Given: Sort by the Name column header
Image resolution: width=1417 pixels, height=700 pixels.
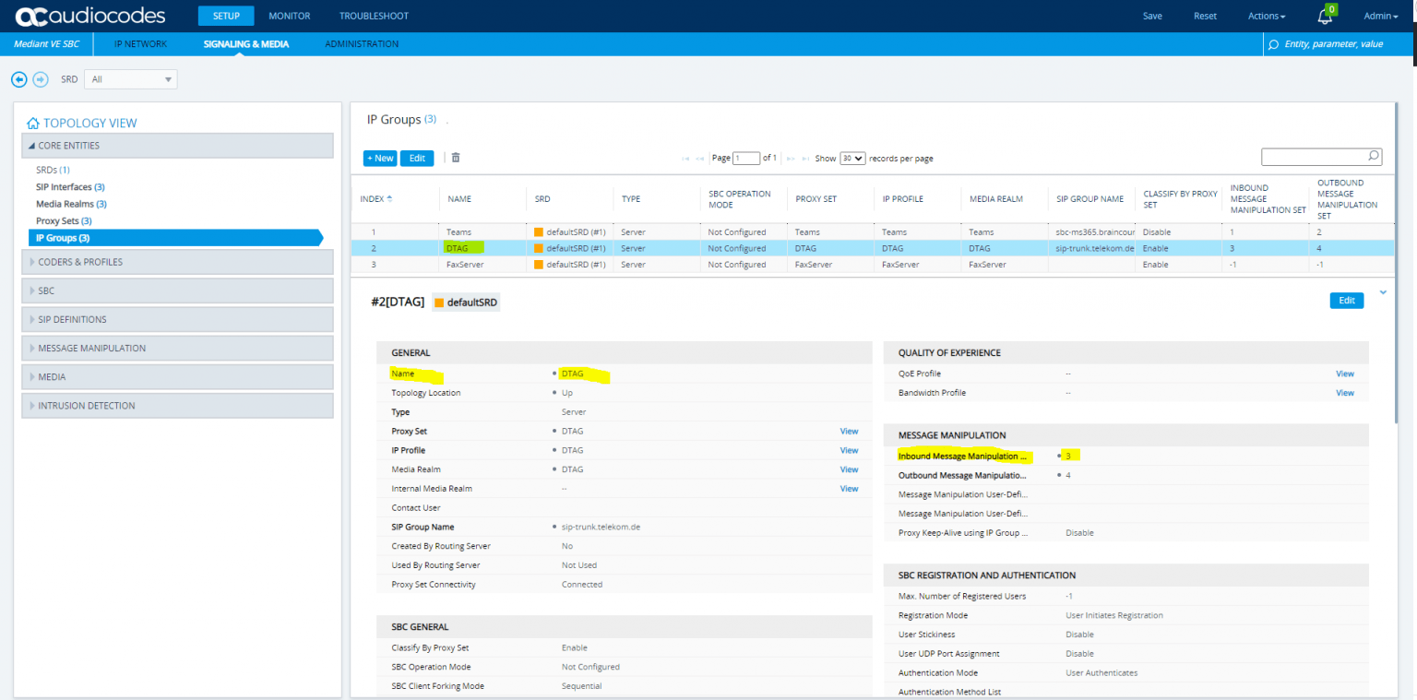Looking at the screenshot, I should (459, 198).
